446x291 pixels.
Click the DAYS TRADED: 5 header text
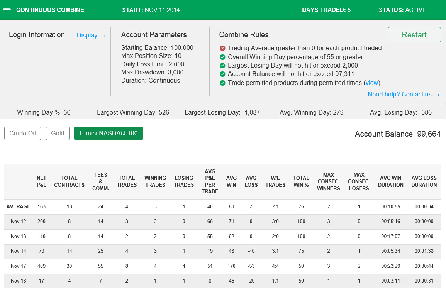(x=326, y=10)
